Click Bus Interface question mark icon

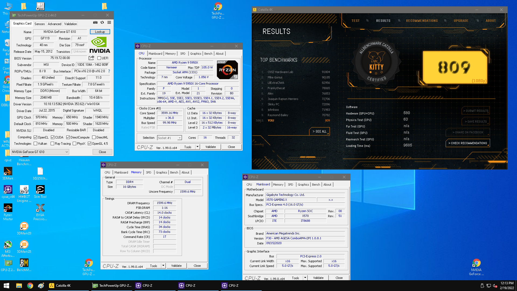109,71
